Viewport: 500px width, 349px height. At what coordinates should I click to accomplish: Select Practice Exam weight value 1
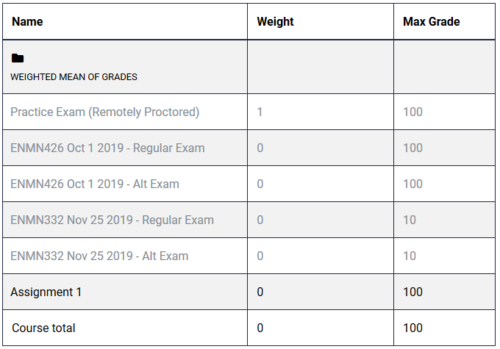tap(260, 112)
